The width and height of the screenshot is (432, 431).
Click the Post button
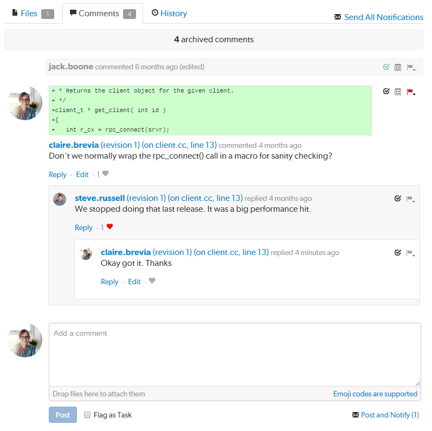pos(63,415)
